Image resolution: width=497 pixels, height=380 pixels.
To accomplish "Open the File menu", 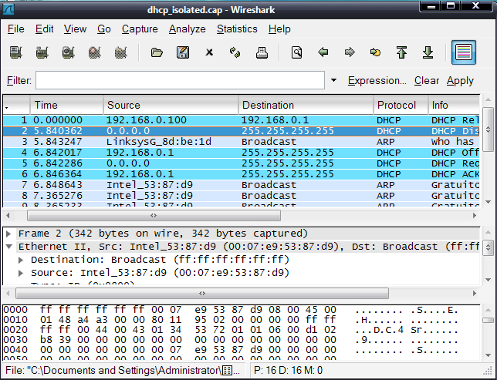I will coord(16,29).
